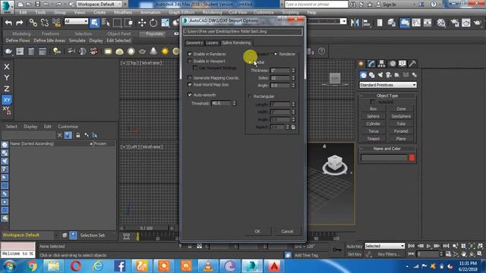This screenshot has width=486, height=273.
Task: Click the Cylinder object type button
Action: [373, 124]
